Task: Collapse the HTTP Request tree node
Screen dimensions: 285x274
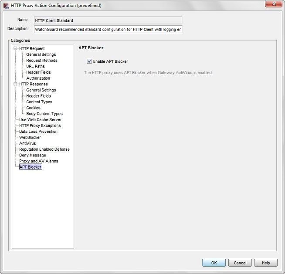Action: 15,48
